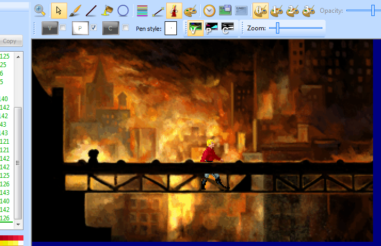Show the priority screen (P view icon)

[x=212, y=28]
